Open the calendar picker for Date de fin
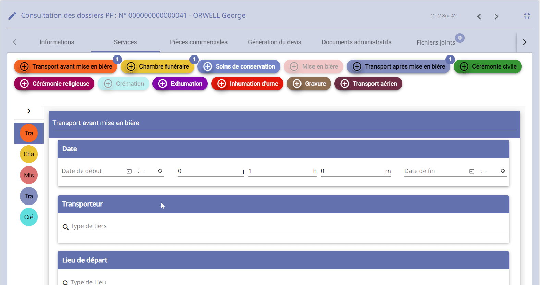 (472, 171)
